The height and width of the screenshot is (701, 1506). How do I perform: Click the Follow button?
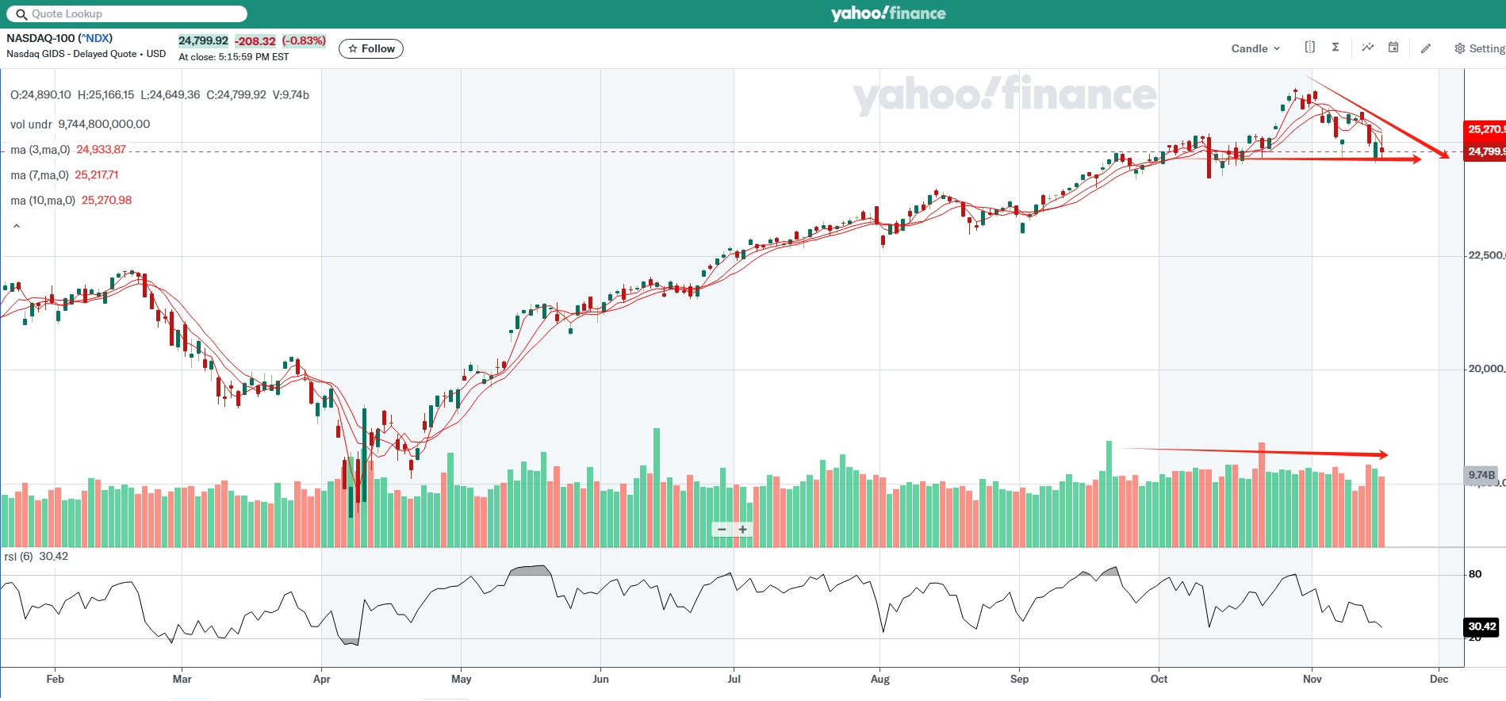tap(371, 48)
